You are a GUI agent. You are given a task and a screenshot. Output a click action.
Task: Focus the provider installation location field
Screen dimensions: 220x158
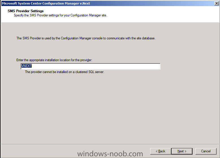90,66
